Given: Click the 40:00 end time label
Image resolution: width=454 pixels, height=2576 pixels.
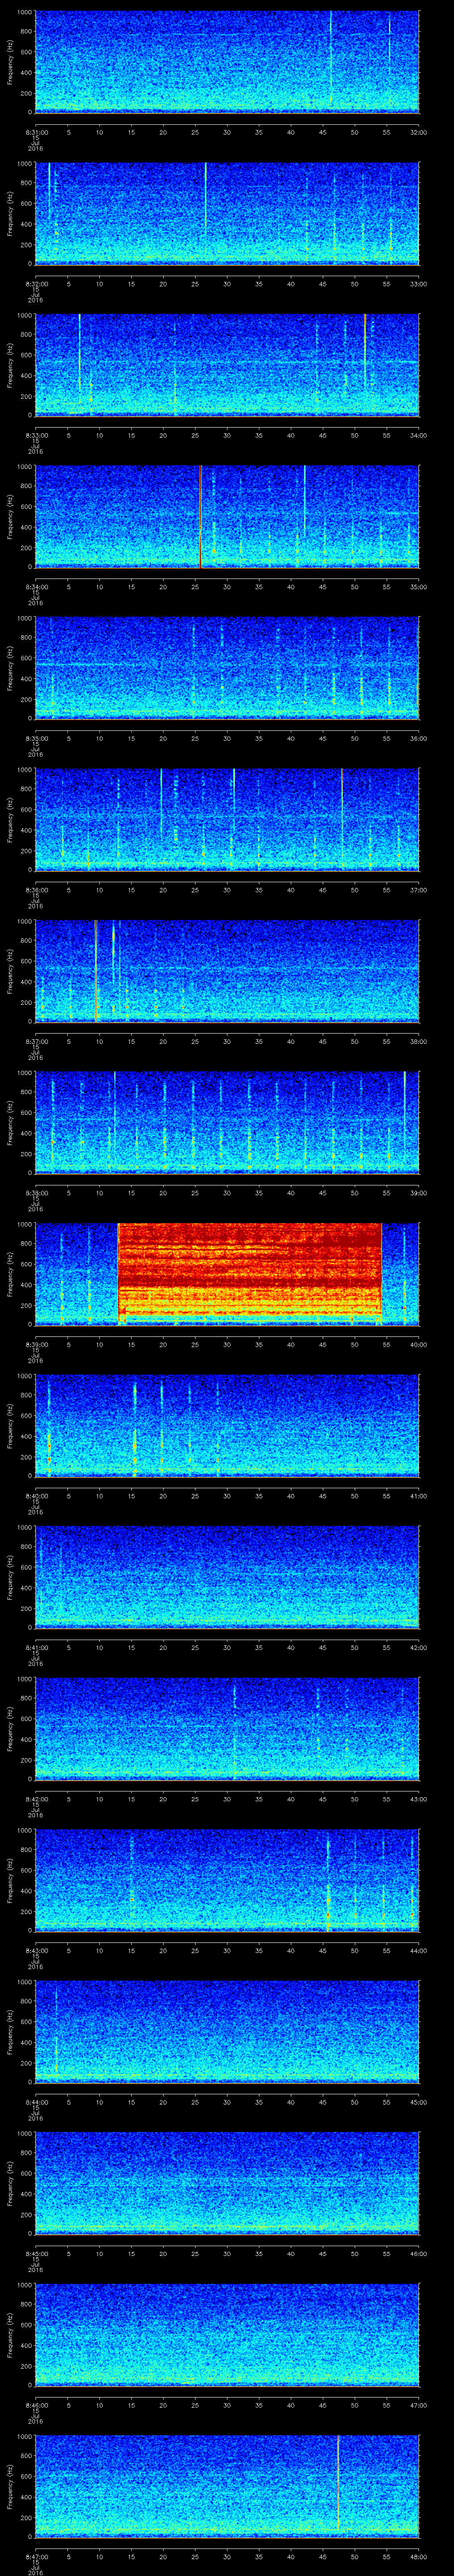Looking at the screenshot, I should [x=418, y=1344].
